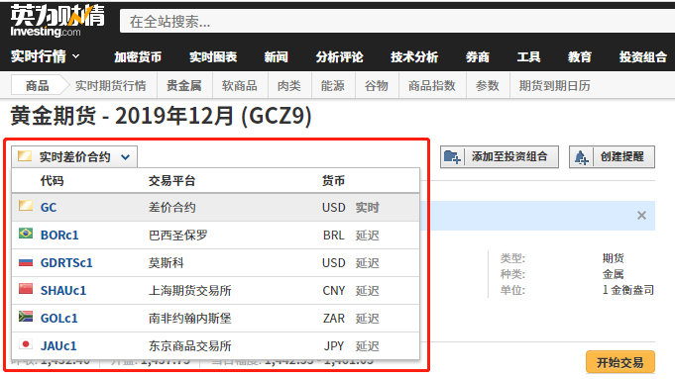Click the flag icon in 实时差价合约 selector

[x=25, y=155]
